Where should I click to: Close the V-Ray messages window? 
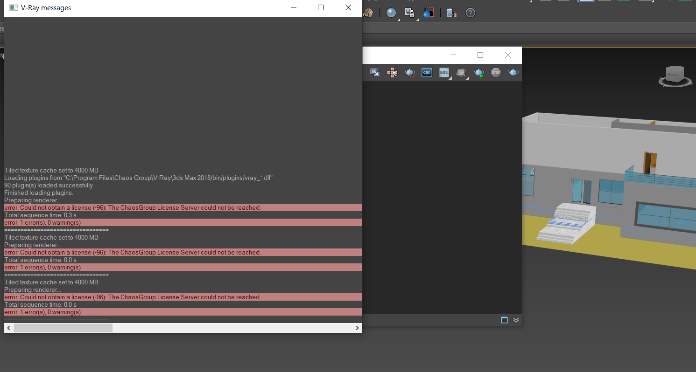(x=348, y=8)
